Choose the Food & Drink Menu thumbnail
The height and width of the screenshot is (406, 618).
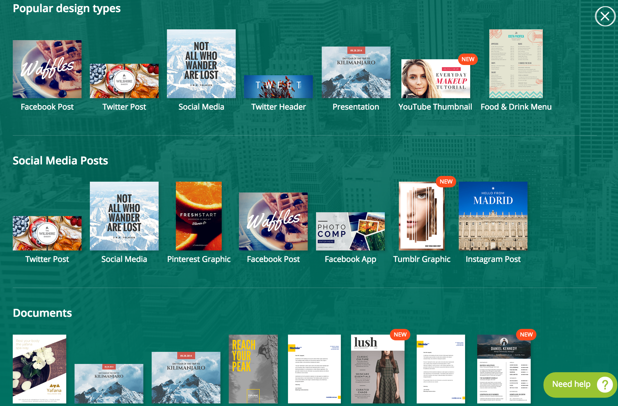tap(516, 64)
